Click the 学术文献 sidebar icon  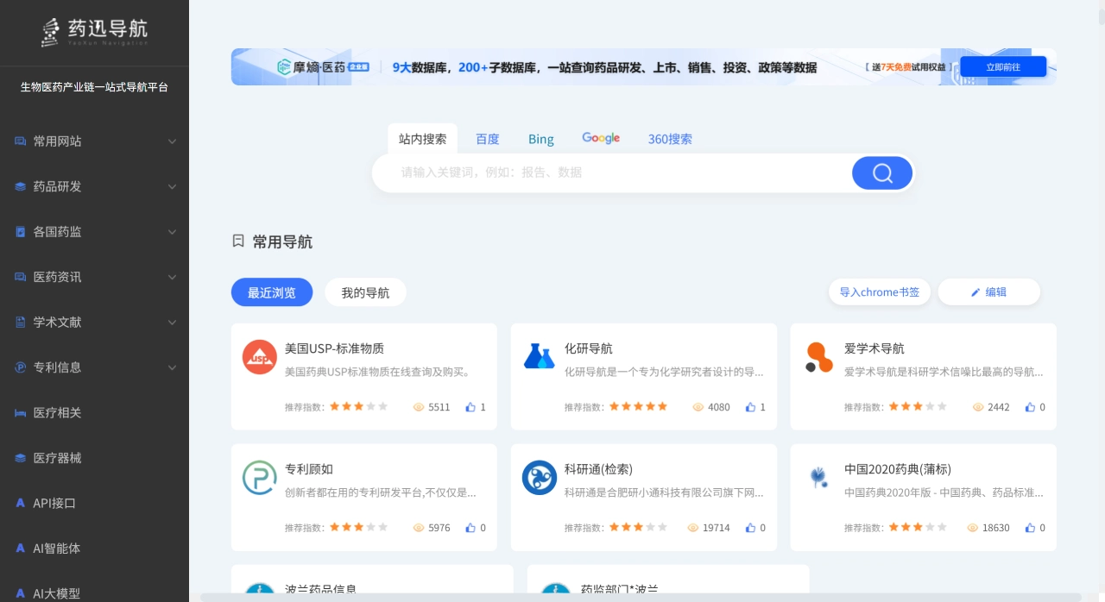20,322
